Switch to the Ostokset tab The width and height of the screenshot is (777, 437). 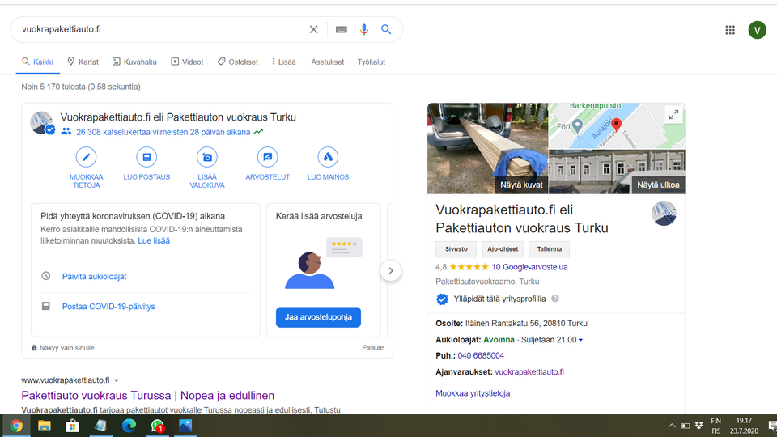[237, 62]
